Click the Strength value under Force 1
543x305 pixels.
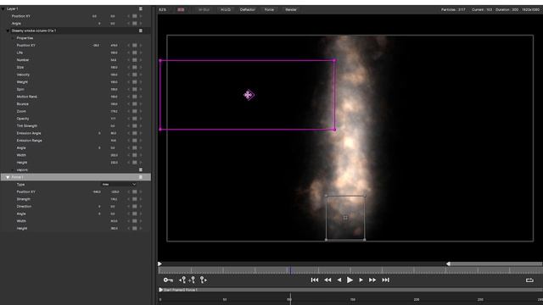[114, 199]
